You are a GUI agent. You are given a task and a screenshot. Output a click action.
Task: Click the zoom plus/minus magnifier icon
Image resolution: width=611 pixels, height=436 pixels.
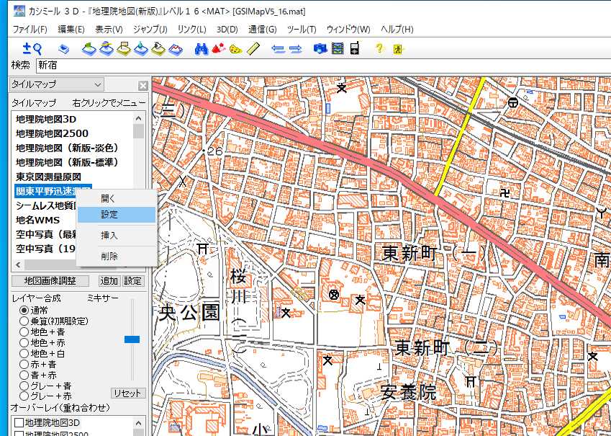32,49
